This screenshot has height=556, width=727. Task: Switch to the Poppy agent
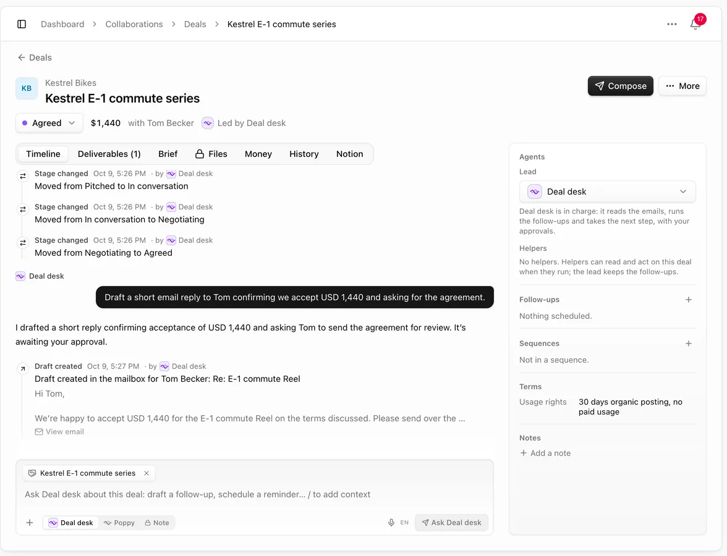[x=119, y=523]
